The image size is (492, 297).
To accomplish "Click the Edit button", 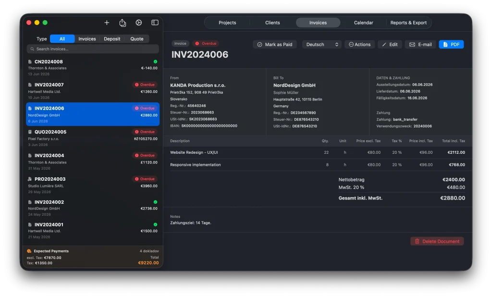I will pos(390,45).
